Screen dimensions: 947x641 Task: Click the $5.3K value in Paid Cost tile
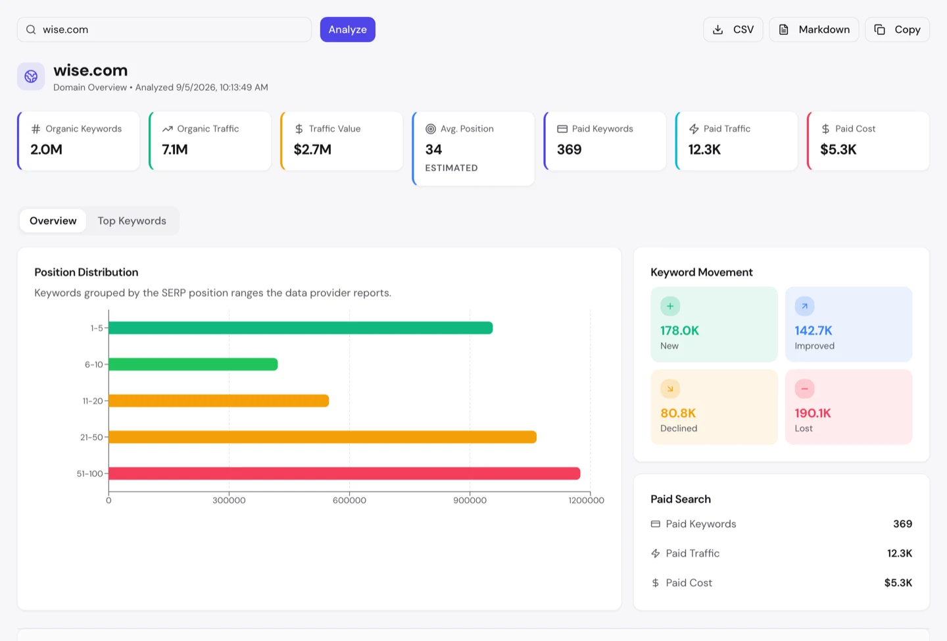coord(838,149)
